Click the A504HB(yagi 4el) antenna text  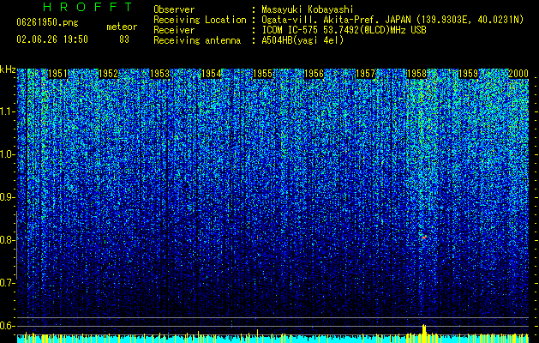coord(302,40)
